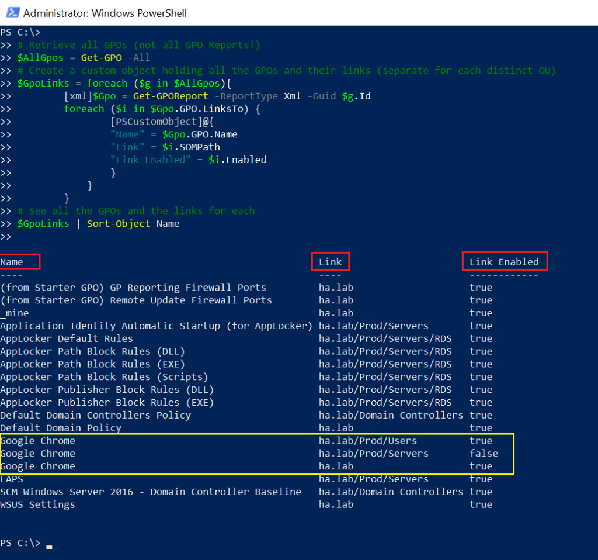This screenshot has height=560, width=598.
Task: Click 'true' value in Default Domain Policy row
Action: (x=481, y=428)
